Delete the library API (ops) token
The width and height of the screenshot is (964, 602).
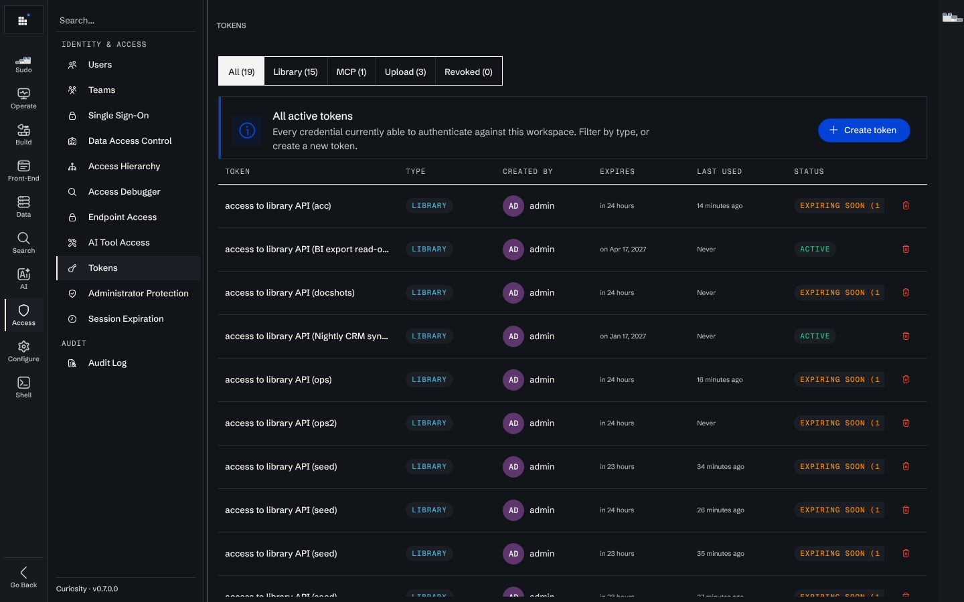pos(906,380)
